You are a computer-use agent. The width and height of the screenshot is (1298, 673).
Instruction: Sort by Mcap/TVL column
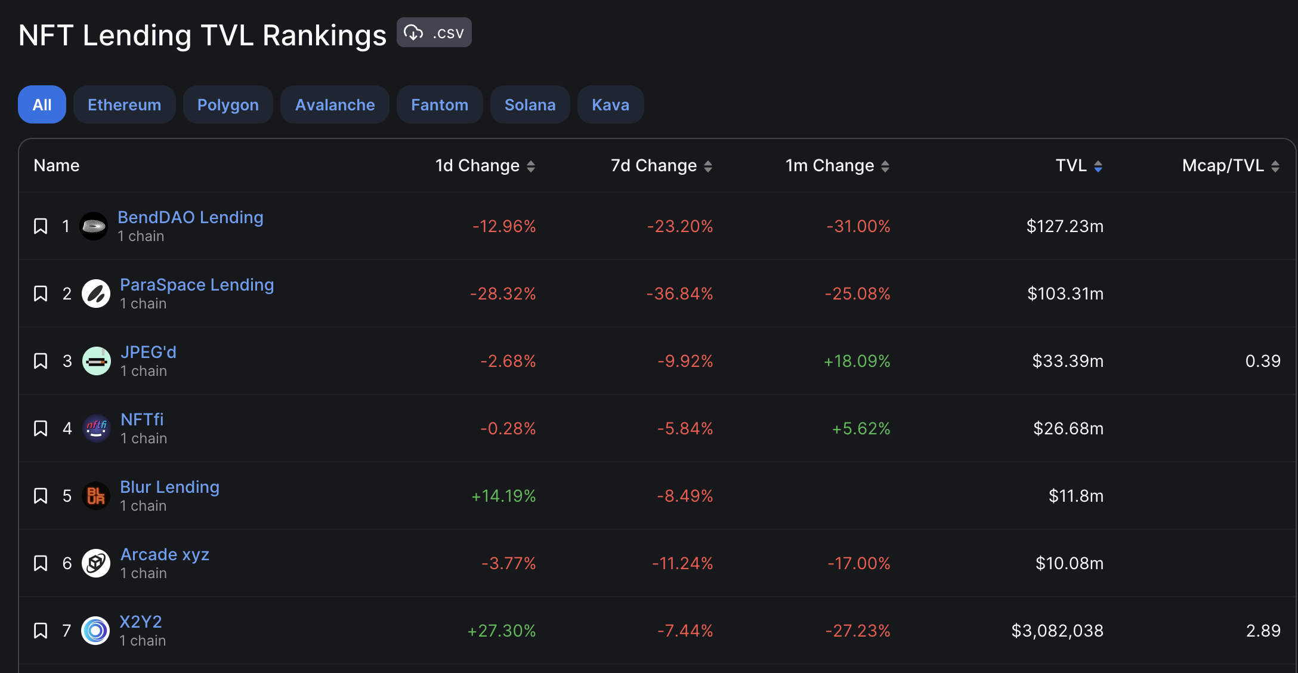1231,165
